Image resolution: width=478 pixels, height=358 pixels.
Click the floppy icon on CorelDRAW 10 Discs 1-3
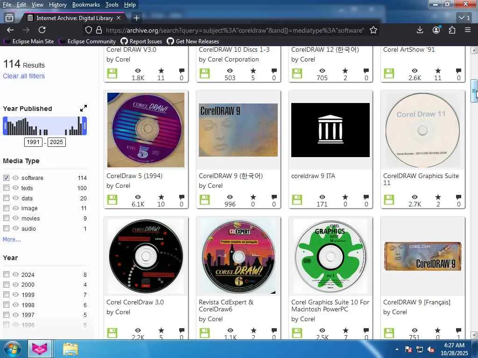[204, 73]
